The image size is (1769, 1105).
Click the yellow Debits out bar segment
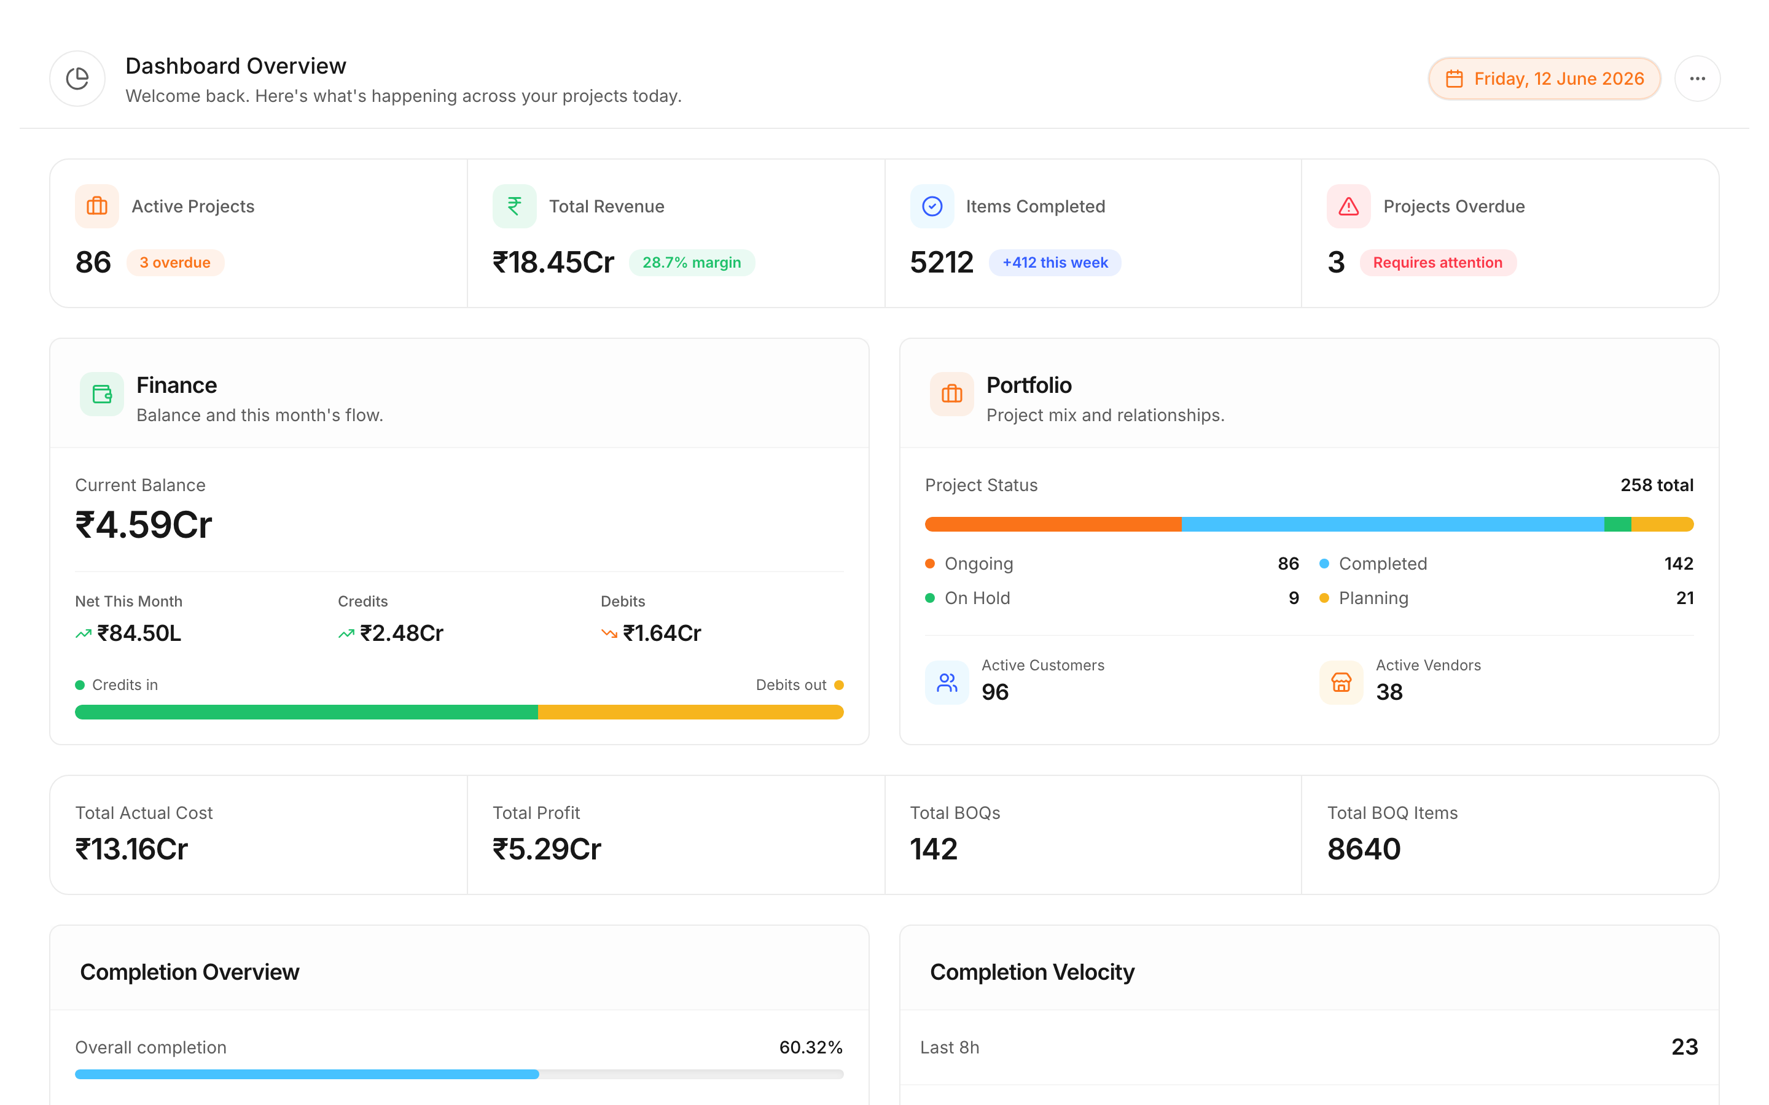tap(691, 712)
